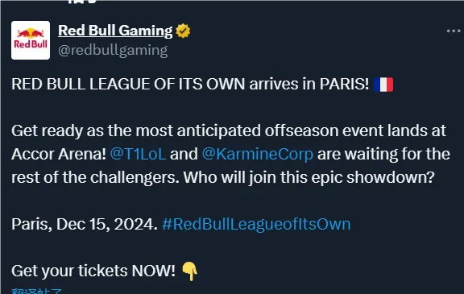Viewport: 464px width, 294px height.
Task: Click the pointing-down hand emoji
Action: pos(189,271)
